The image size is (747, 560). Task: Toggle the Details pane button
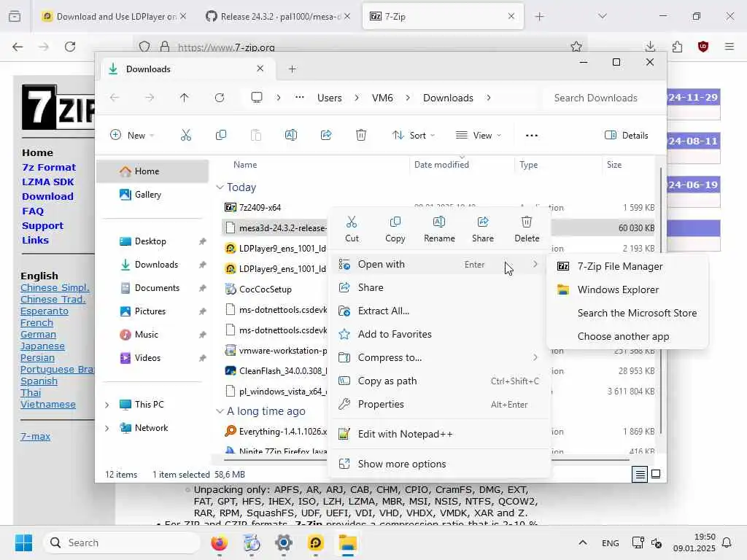[627, 135]
